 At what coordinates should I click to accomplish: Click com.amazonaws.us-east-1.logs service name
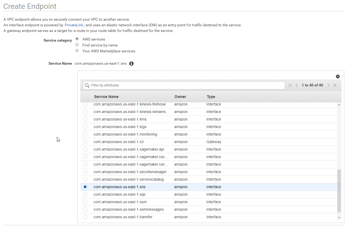(120, 127)
